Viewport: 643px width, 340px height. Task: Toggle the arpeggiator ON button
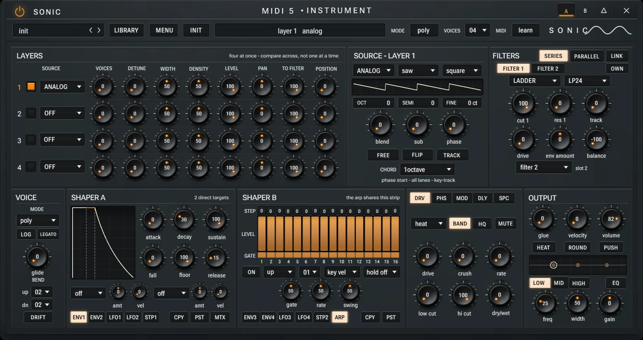click(251, 272)
